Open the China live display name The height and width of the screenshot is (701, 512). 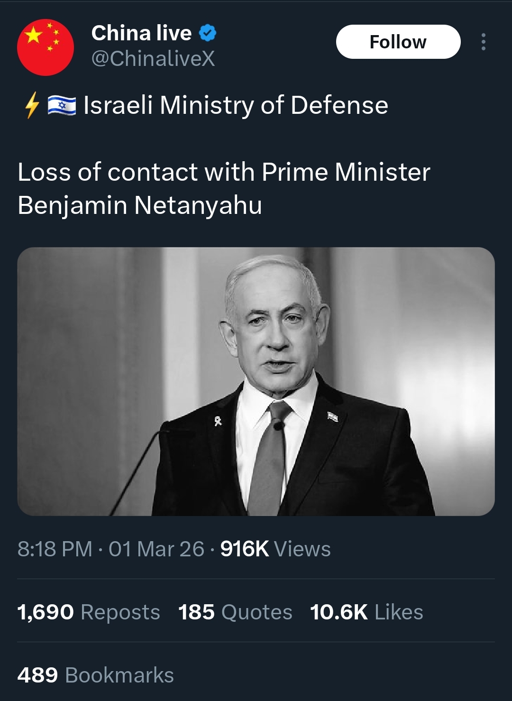point(141,33)
